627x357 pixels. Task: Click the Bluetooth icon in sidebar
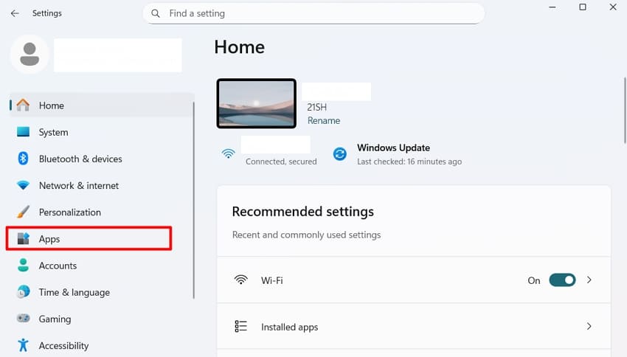pos(23,159)
